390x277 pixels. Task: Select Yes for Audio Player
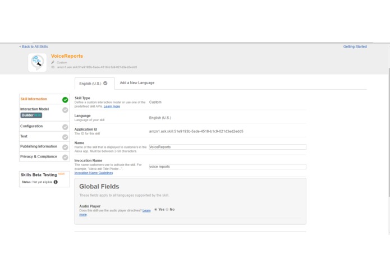tap(155, 209)
